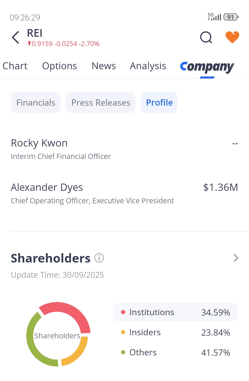
Task: Switch to the Options tab
Action: 59,66
